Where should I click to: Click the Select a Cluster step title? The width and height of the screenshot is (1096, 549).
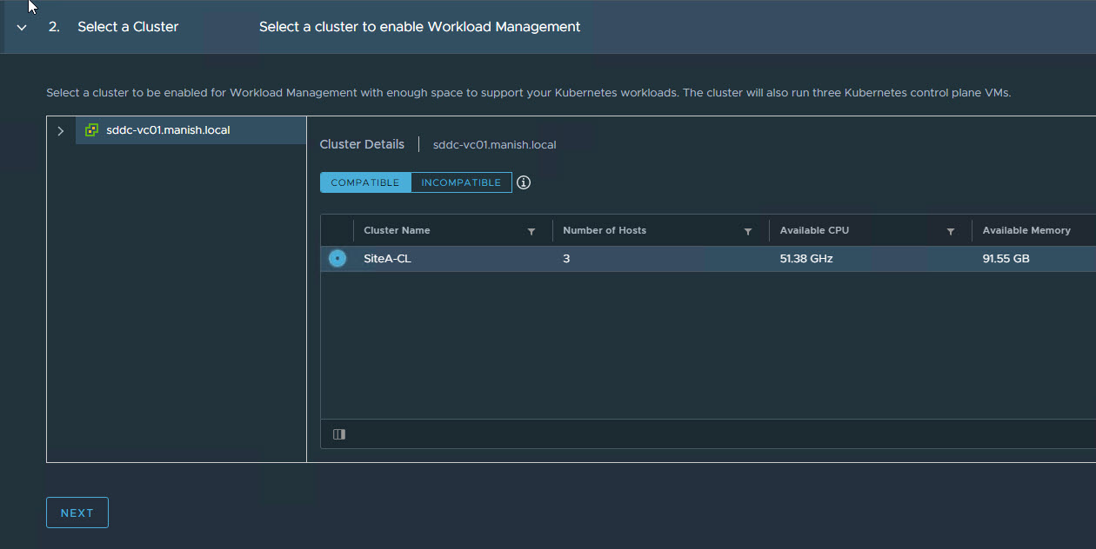pos(128,27)
